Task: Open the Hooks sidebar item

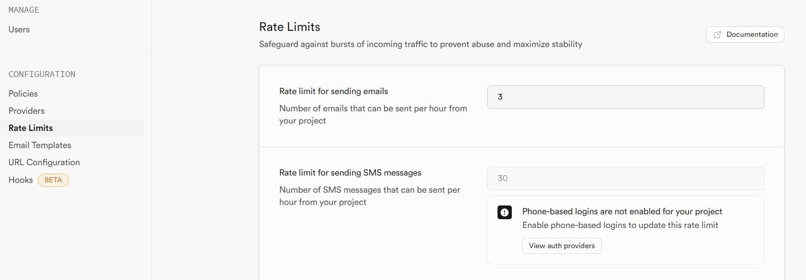Action: (21, 180)
